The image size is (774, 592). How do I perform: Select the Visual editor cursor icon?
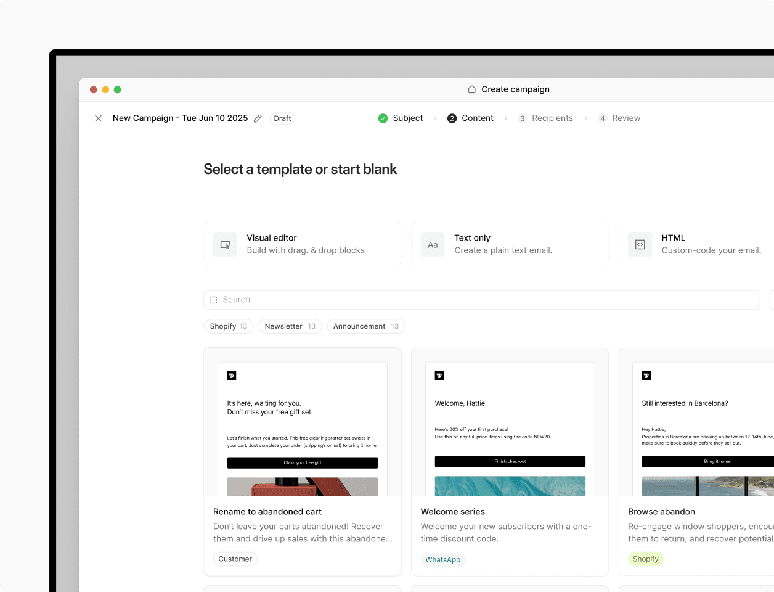tap(225, 245)
